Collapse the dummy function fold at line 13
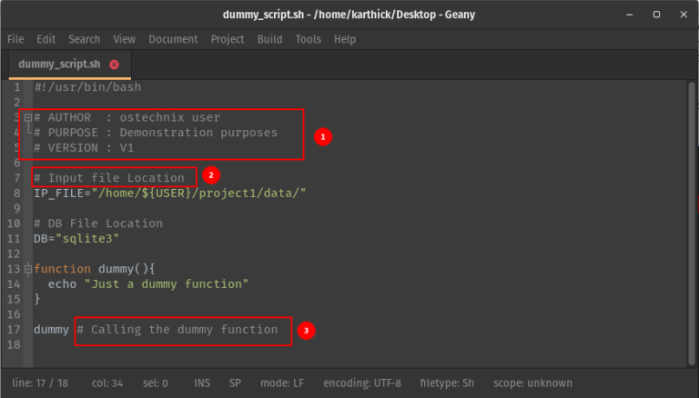Viewport: 699px width, 398px height. tap(28, 269)
